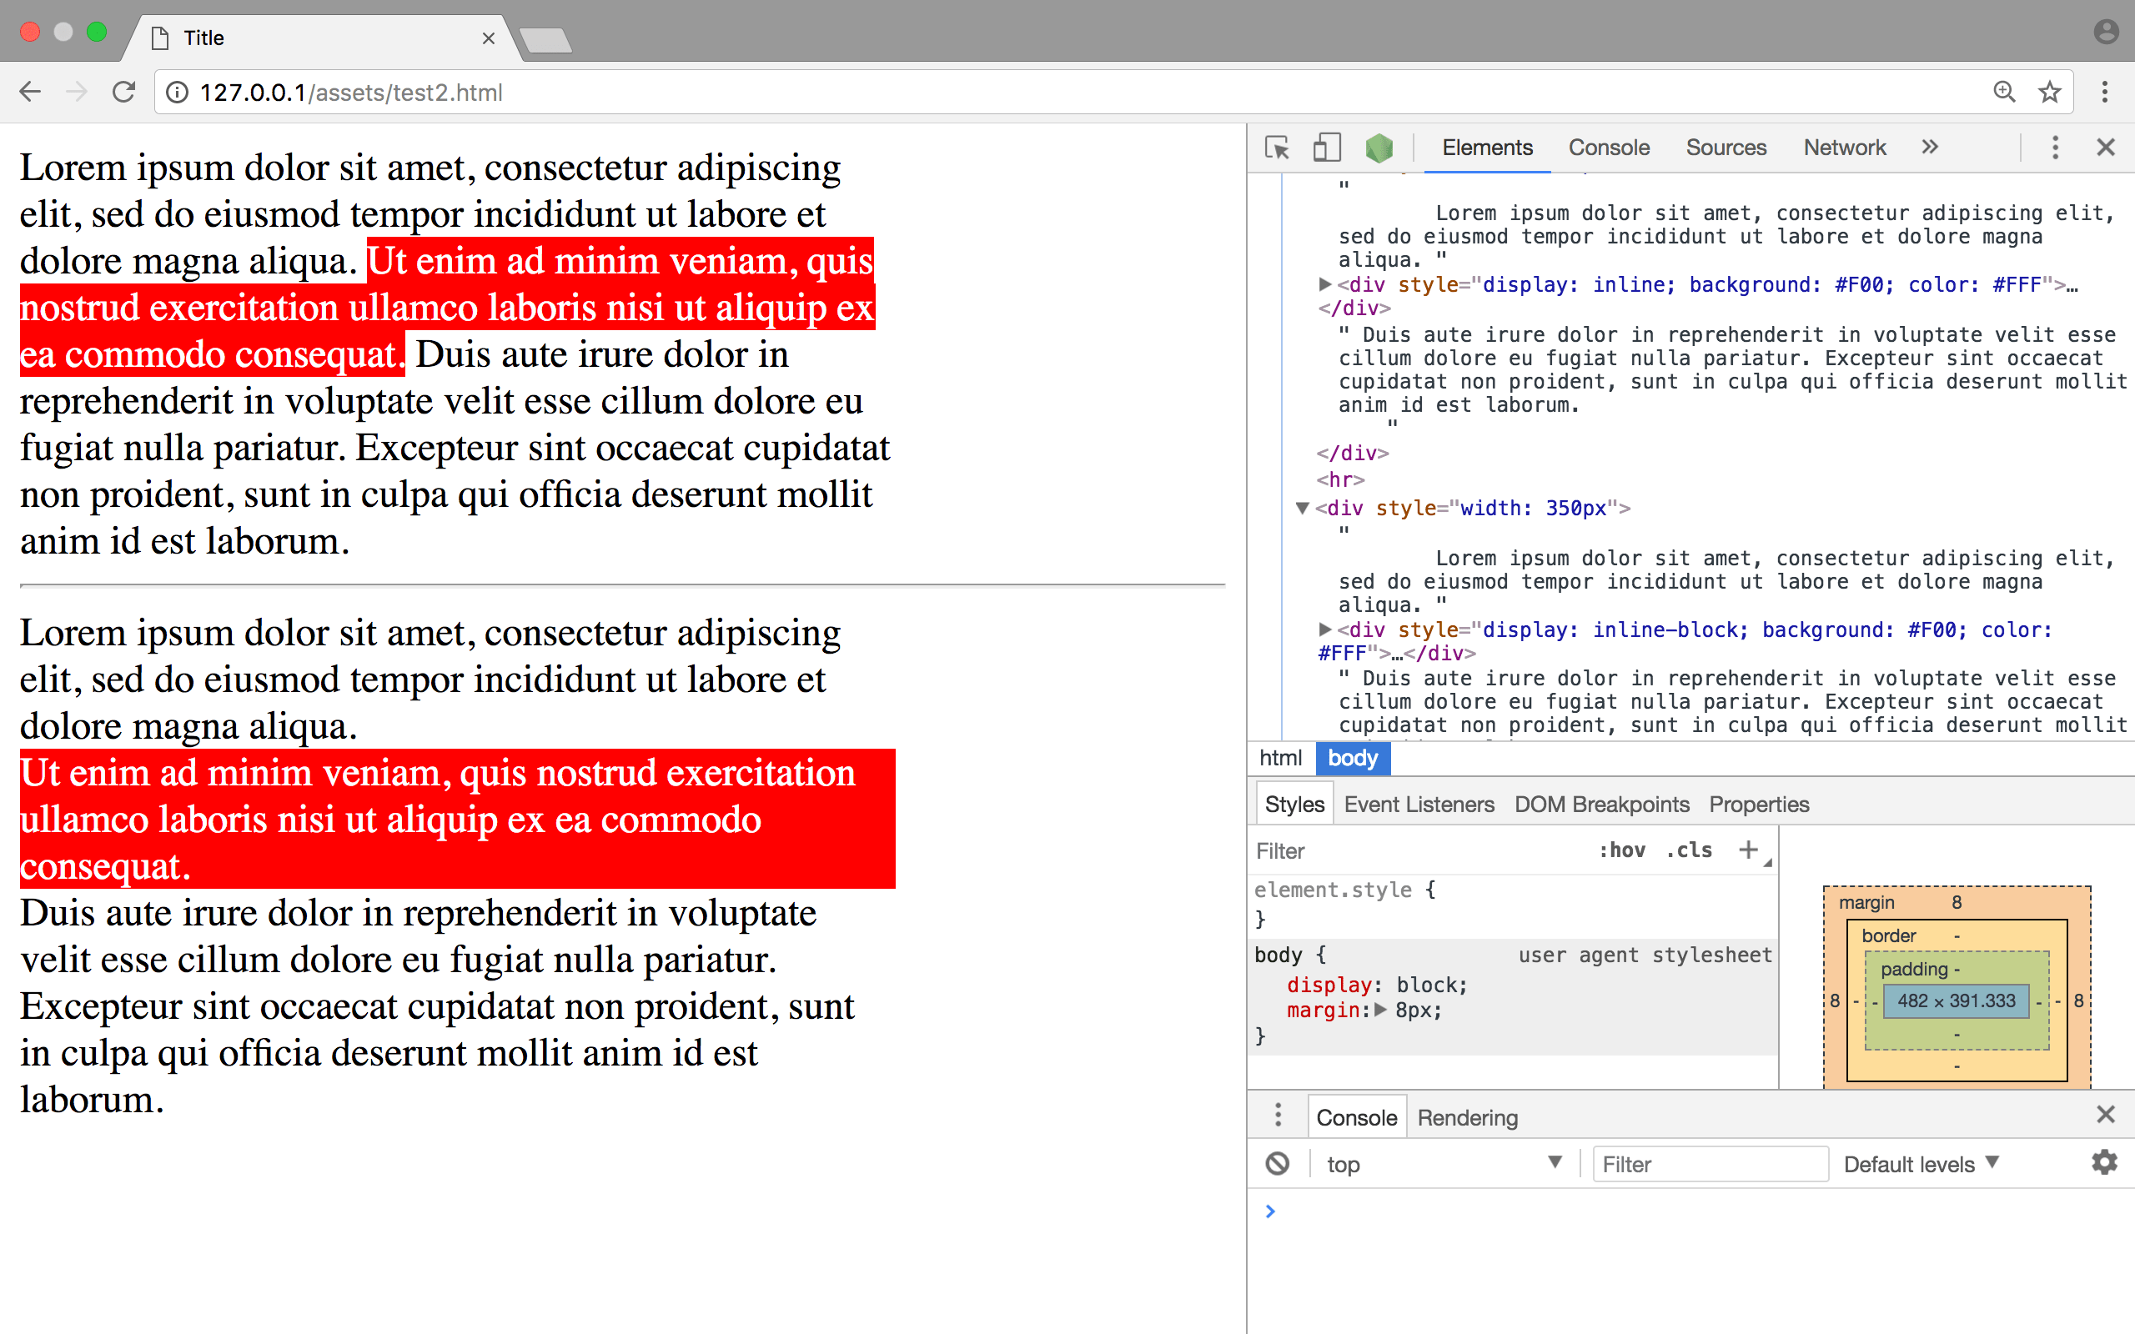Screen dimensions: 2135x1334
Task: Open the Event Listeners tab
Action: [x=1419, y=804]
